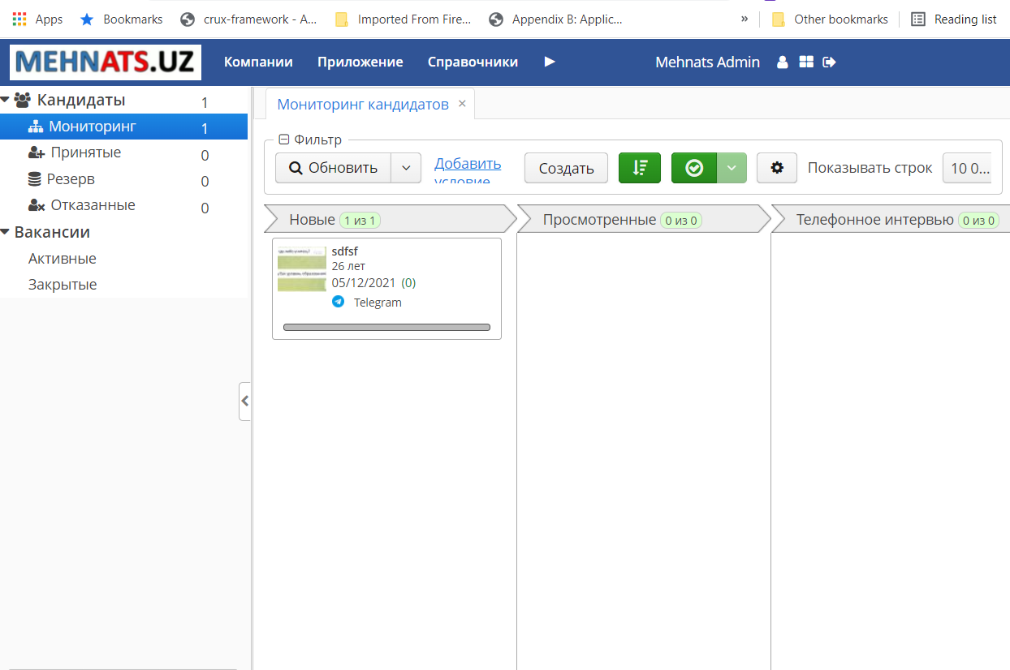Screen dimensions: 1010x670
Task: Open the Приложение menu
Action: pyautogui.click(x=360, y=62)
